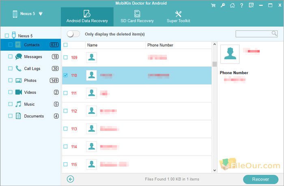Click the Photos picture icon

click(x=19, y=80)
